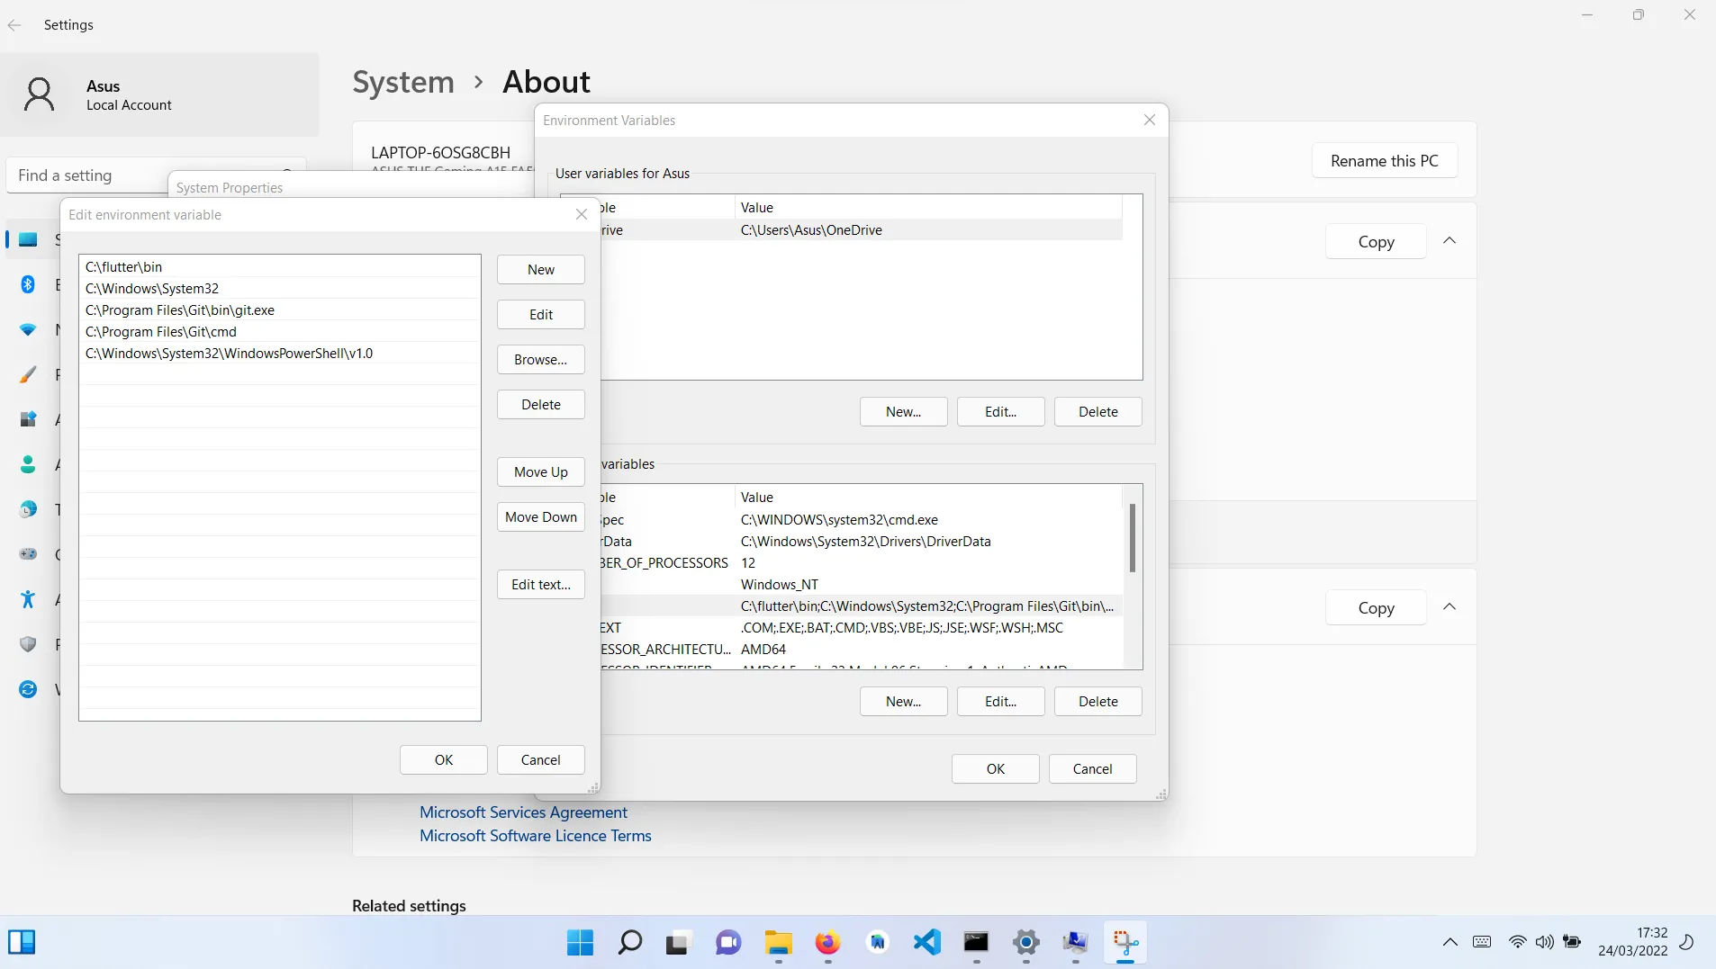Open File Explorer from the taskbar
This screenshot has width=1716, height=969.
tap(778, 942)
